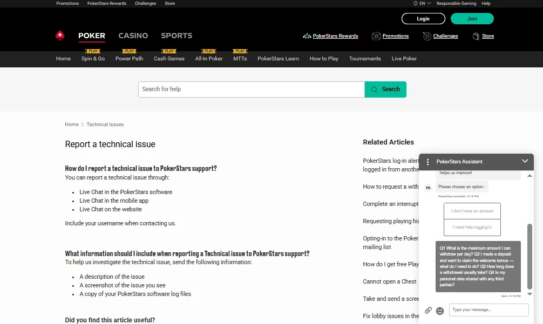Viewport: 543px width, 324px height.
Task: Choose "I don't have an account" chat option
Action: 472,211
